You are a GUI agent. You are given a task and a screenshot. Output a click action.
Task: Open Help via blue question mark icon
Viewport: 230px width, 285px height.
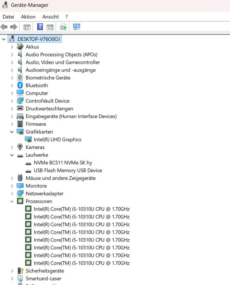pos(40,27)
